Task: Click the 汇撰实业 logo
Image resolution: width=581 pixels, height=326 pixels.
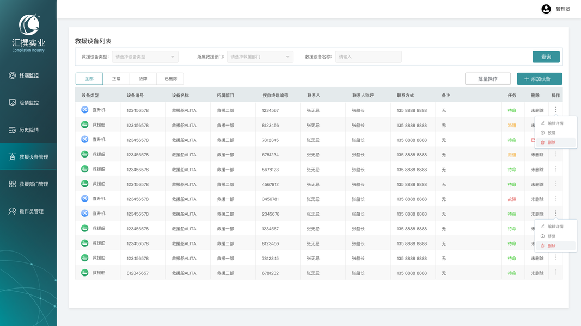Action: (28, 33)
